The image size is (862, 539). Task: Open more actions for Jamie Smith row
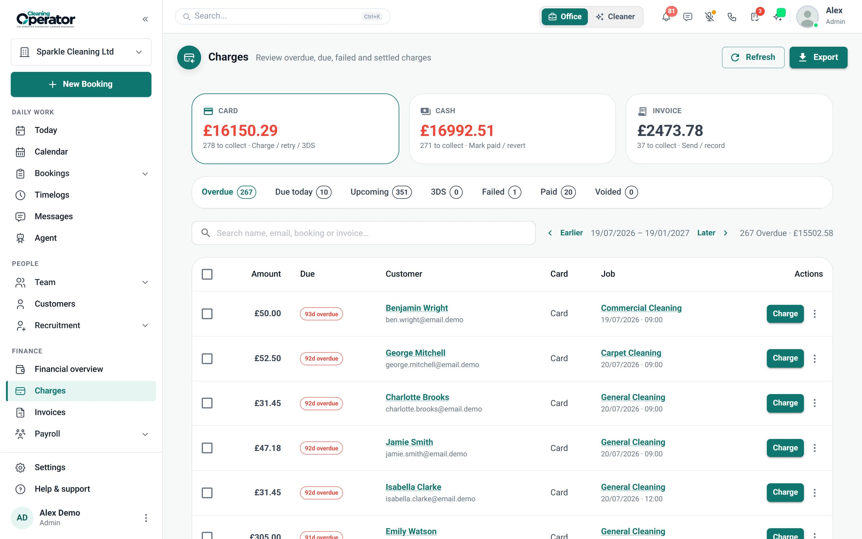(x=815, y=448)
